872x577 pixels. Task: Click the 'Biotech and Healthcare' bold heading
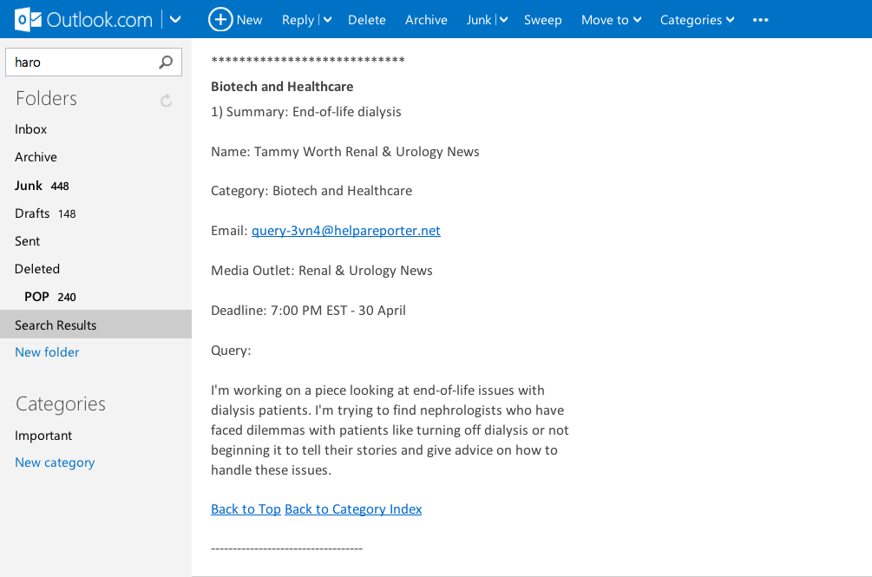(282, 87)
